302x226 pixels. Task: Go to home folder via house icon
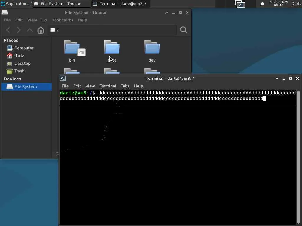point(41,30)
